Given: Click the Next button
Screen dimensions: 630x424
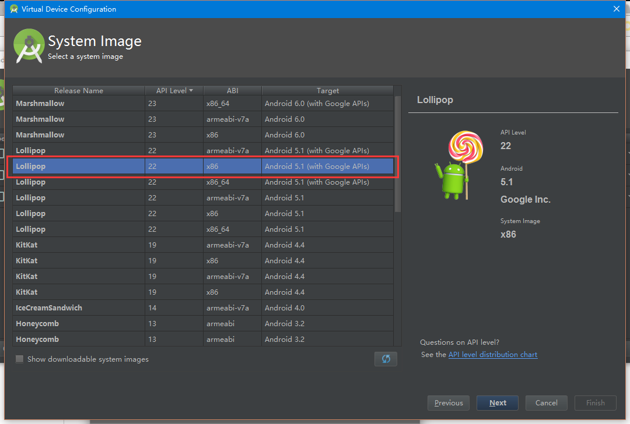Looking at the screenshot, I should click(x=498, y=402).
